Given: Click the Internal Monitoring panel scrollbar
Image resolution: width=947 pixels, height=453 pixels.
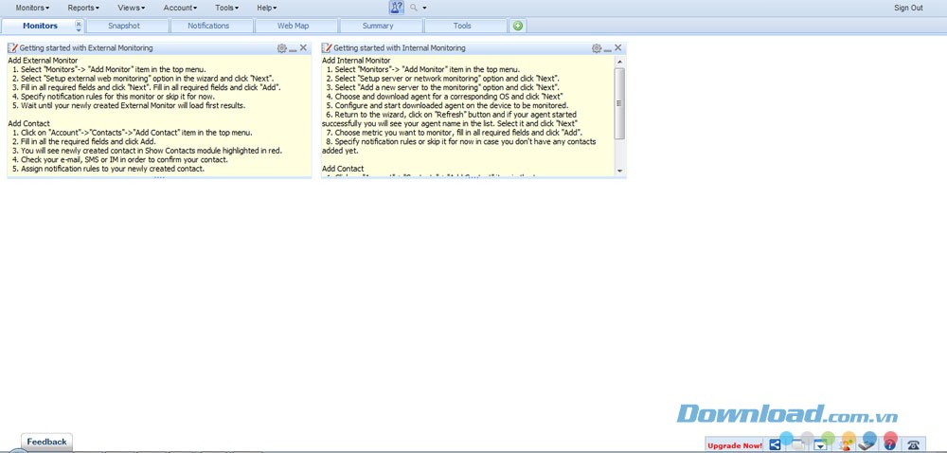Looking at the screenshot, I should [619, 95].
